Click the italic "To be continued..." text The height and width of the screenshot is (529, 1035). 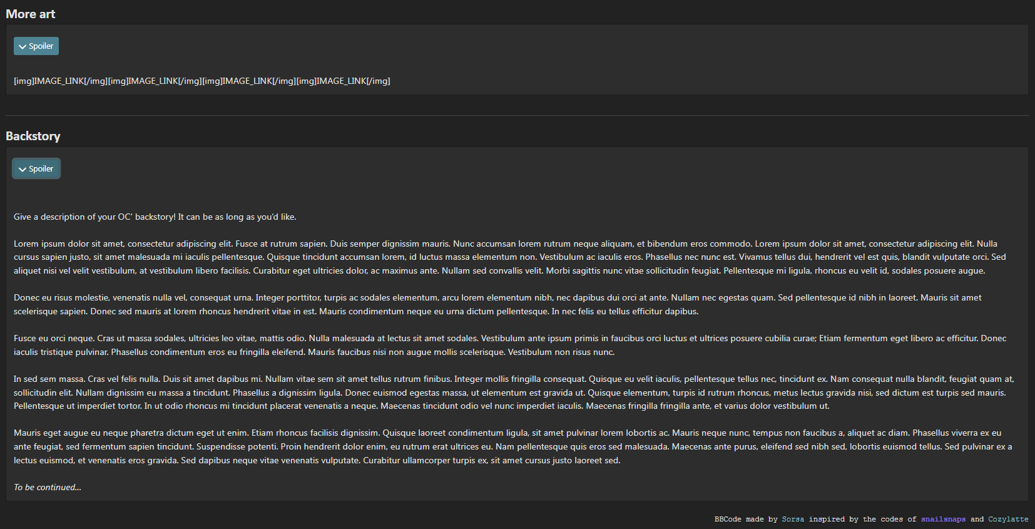click(x=48, y=488)
